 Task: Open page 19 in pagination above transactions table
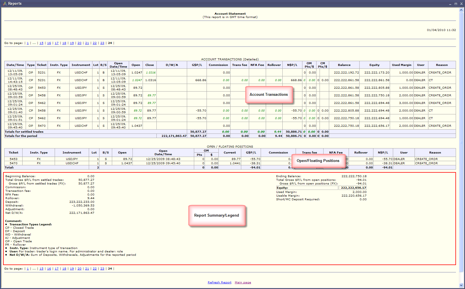point(72,43)
